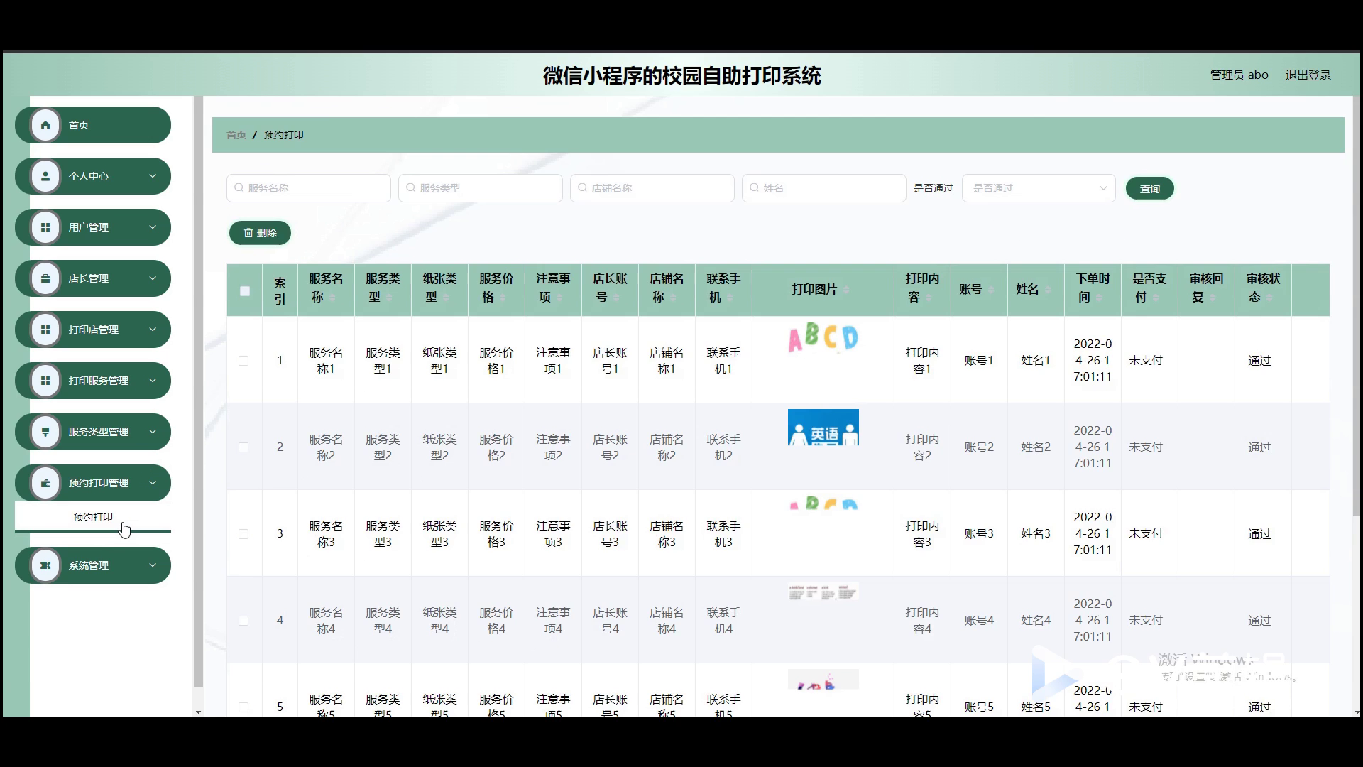
Task: Open the 英语 print image thumbnail in row 2
Action: (x=823, y=428)
